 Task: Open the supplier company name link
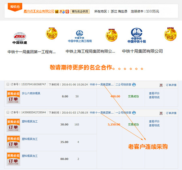pyautogui.click(x=39, y=11)
